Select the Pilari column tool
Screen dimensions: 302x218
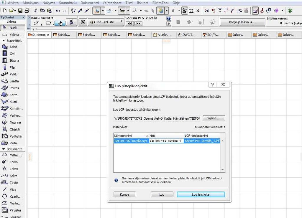pos(13,67)
